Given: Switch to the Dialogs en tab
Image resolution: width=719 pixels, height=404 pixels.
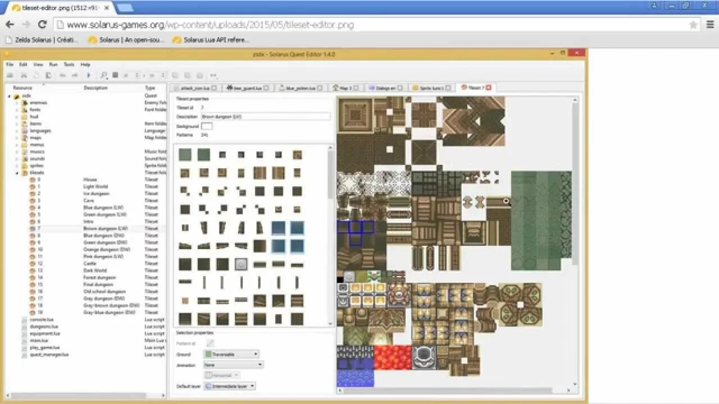Looking at the screenshot, I should click(385, 88).
